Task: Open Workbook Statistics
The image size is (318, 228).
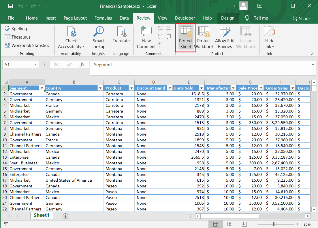Action: point(27,45)
